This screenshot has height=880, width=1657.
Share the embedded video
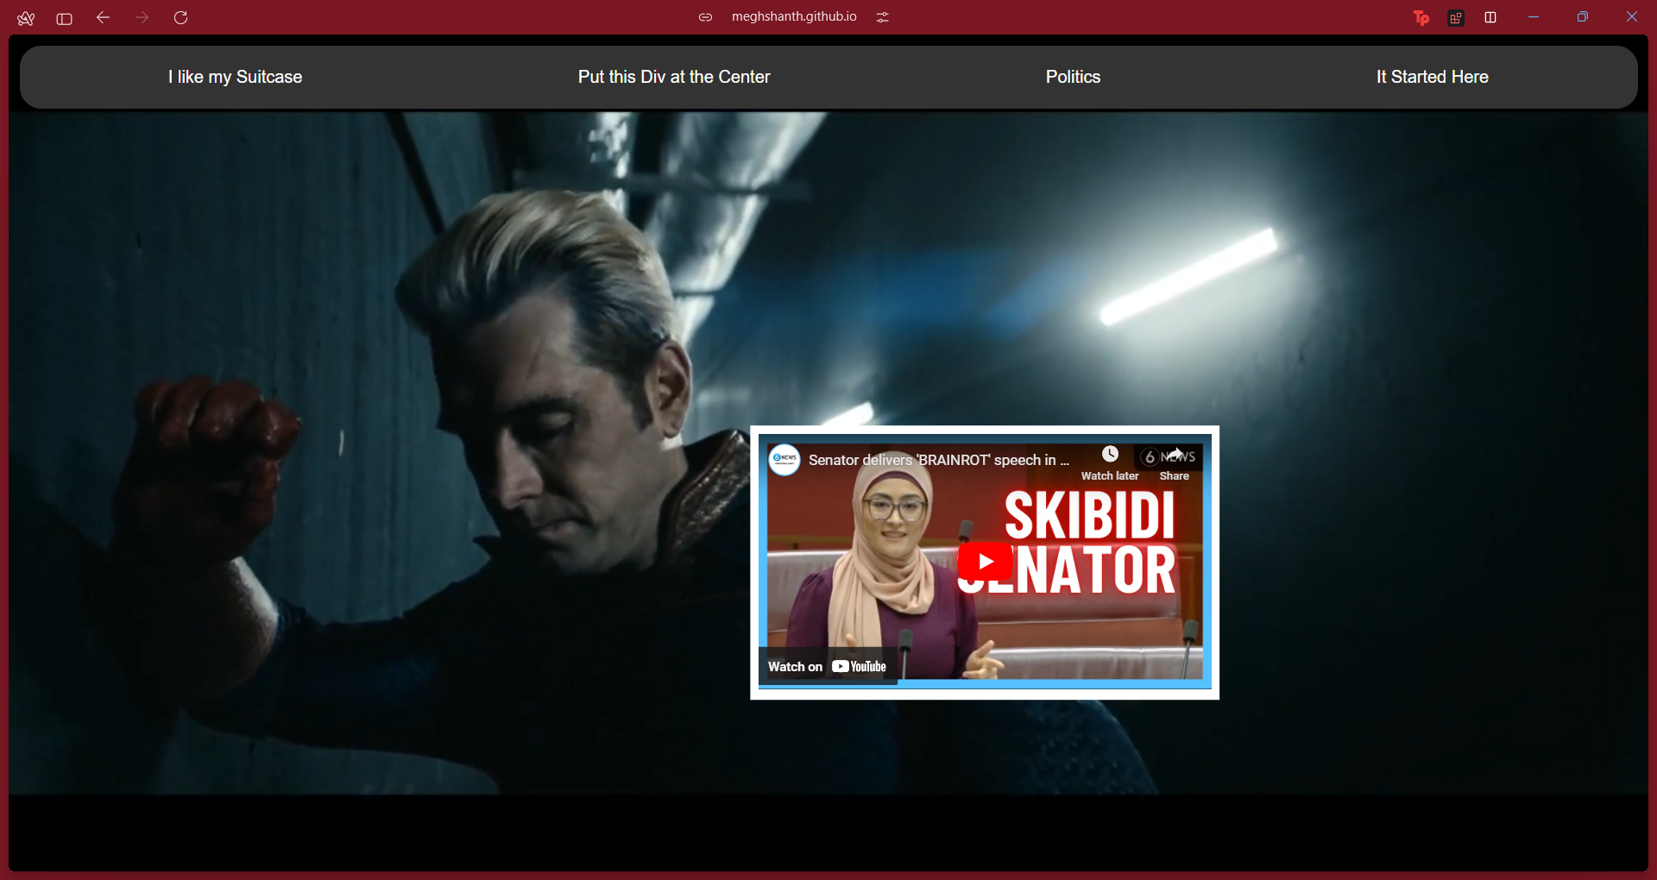pos(1175,463)
